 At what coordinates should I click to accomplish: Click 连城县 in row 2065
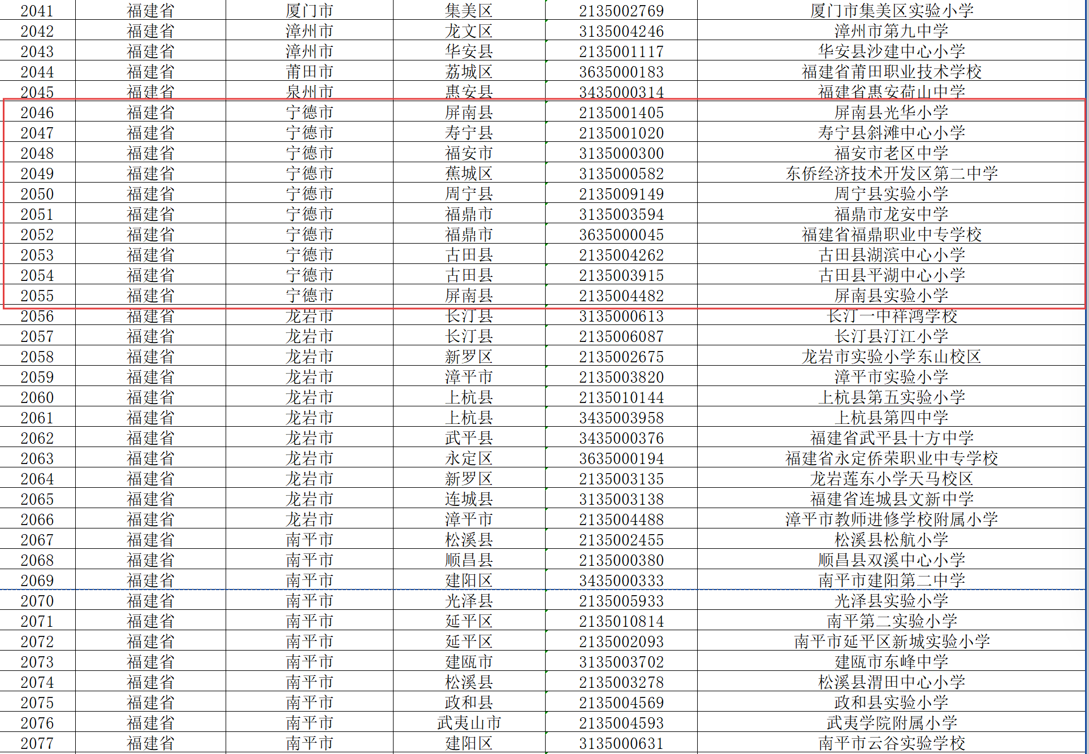(x=469, y=499)
